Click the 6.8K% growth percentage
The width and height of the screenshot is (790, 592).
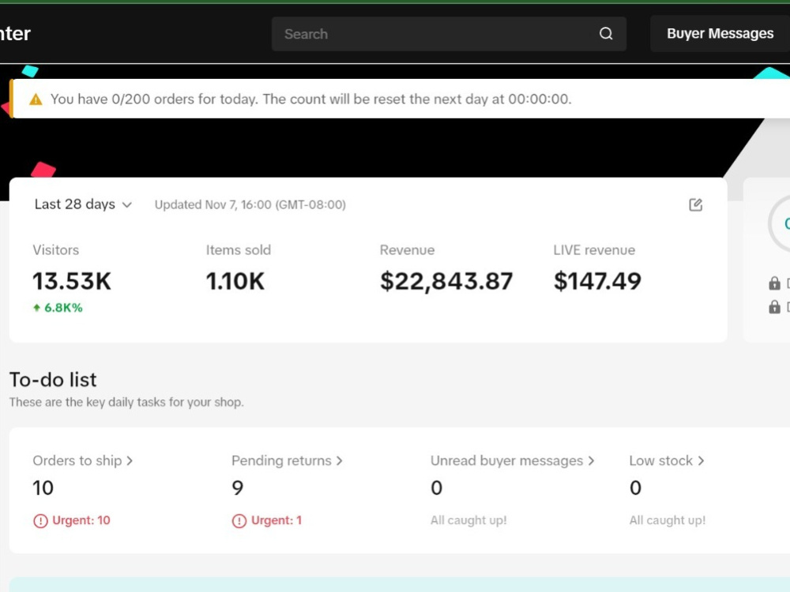(63, 308)
